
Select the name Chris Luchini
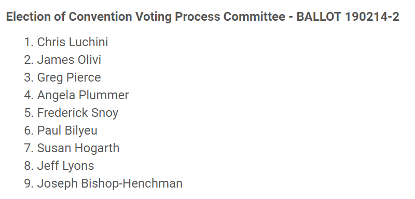tap(73, 42)
